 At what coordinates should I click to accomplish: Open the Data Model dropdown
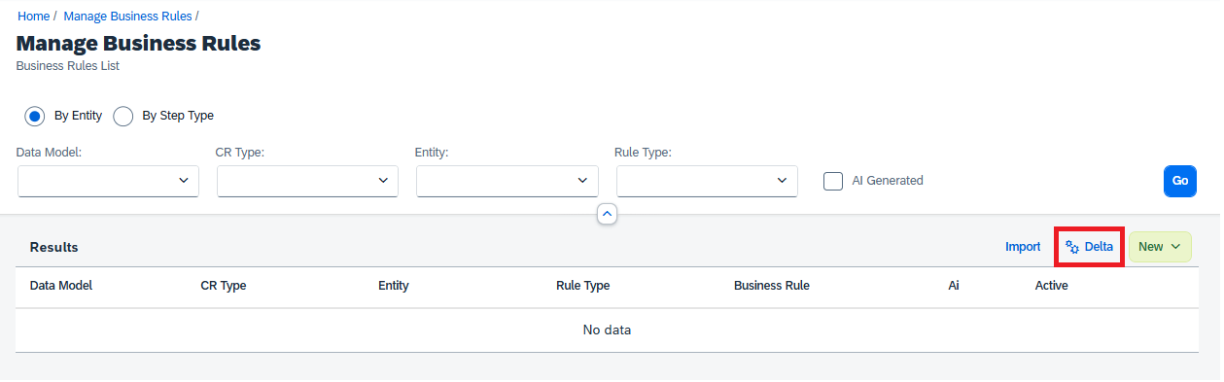[x=108, y=181]
